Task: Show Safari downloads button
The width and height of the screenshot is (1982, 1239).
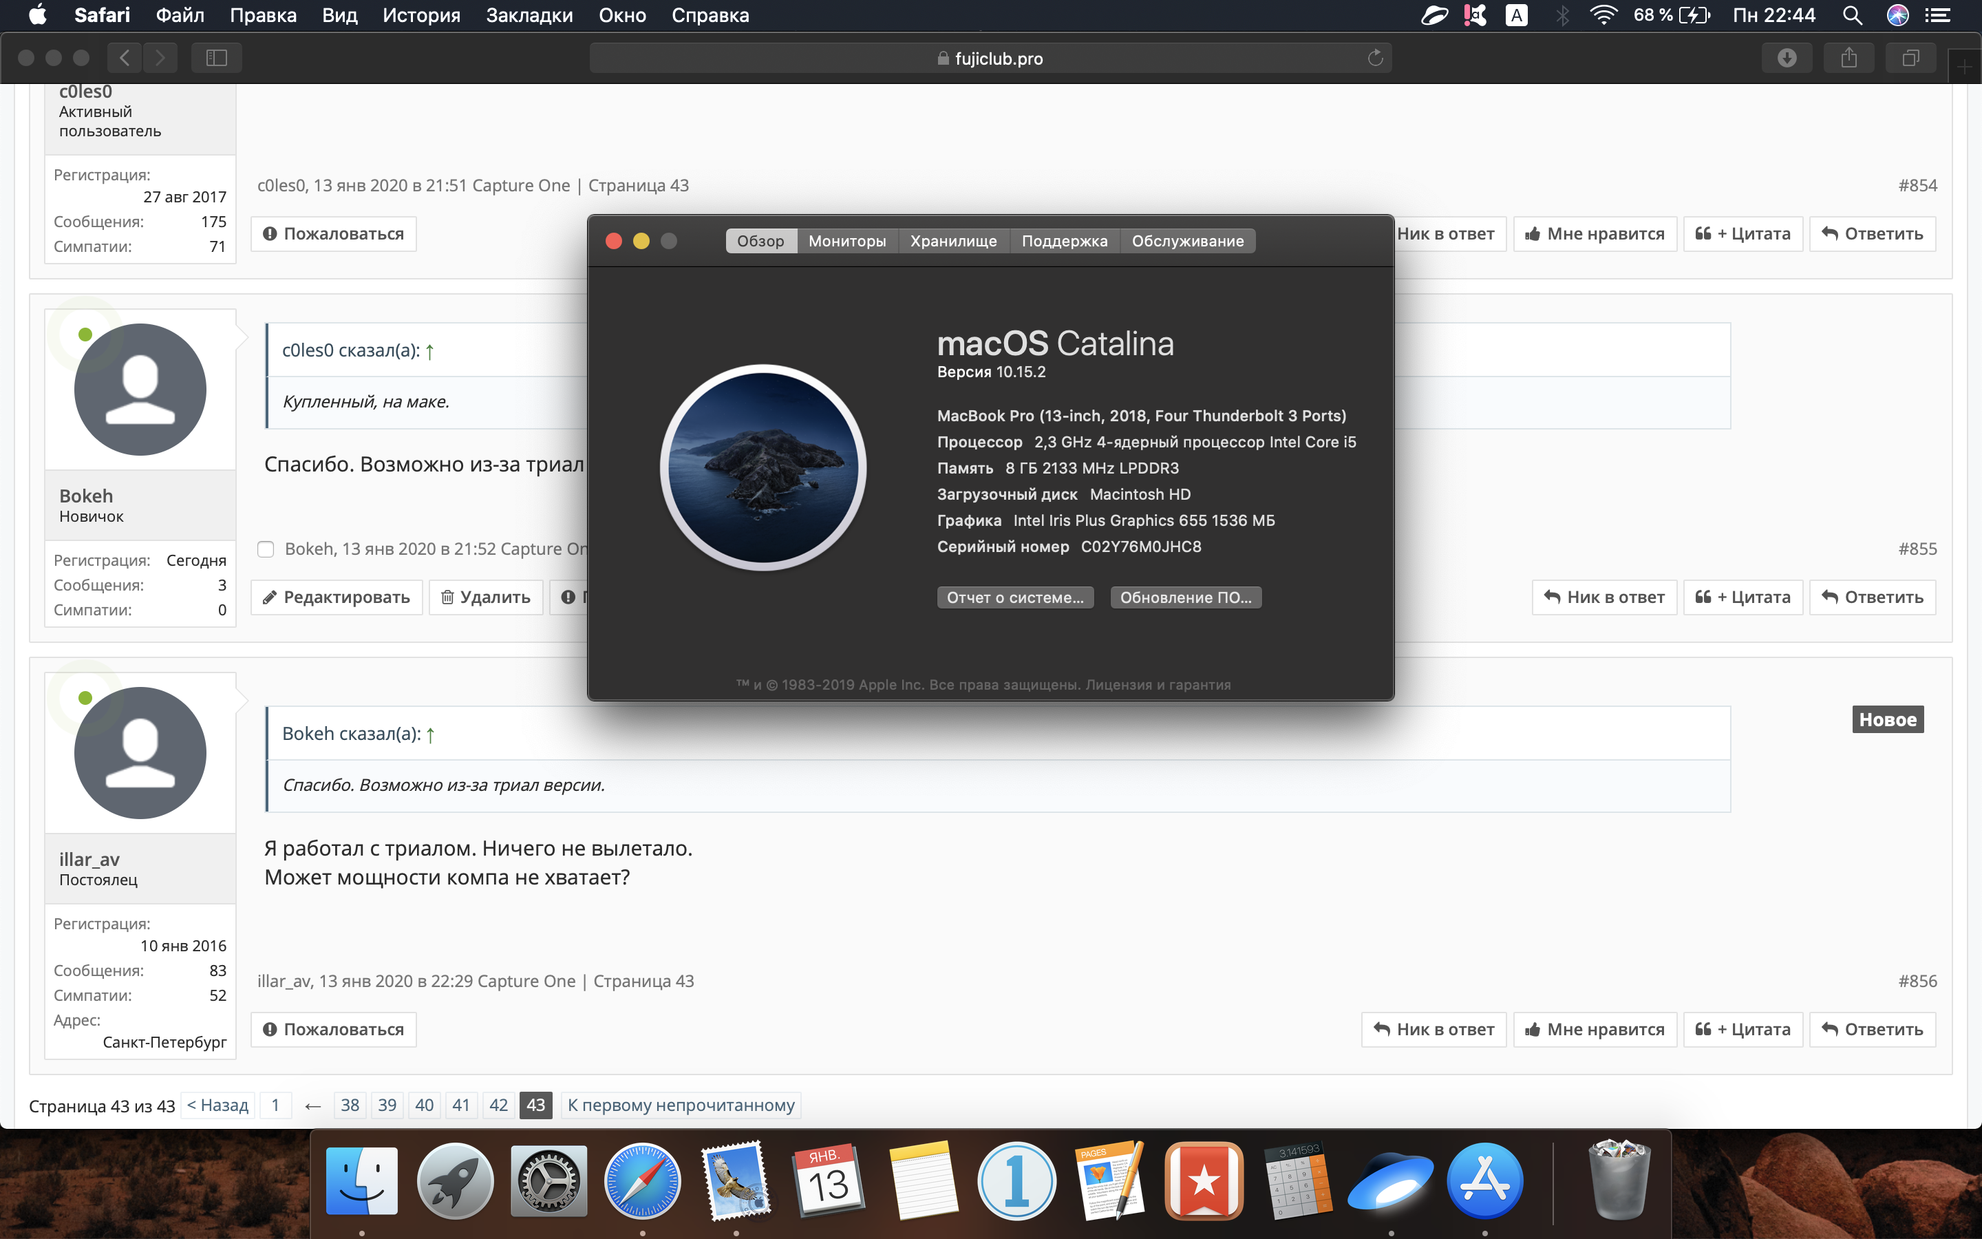Action: pos(1787,57)
